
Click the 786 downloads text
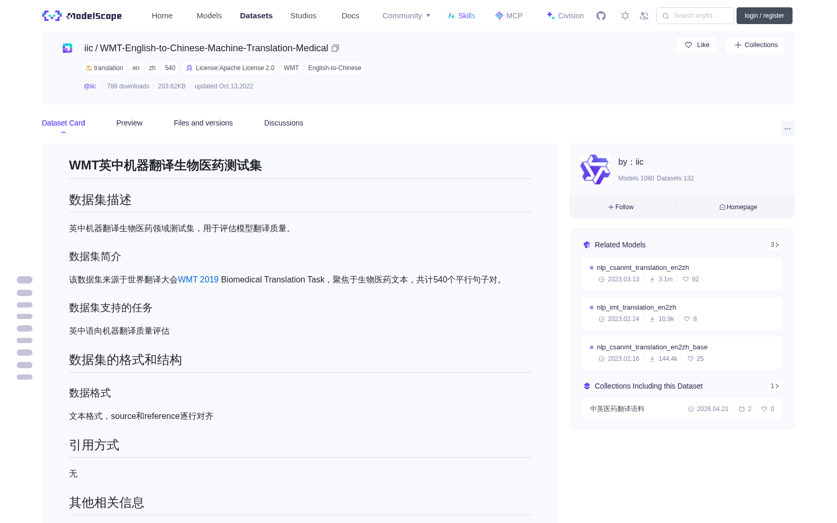(x=128, y=86)
